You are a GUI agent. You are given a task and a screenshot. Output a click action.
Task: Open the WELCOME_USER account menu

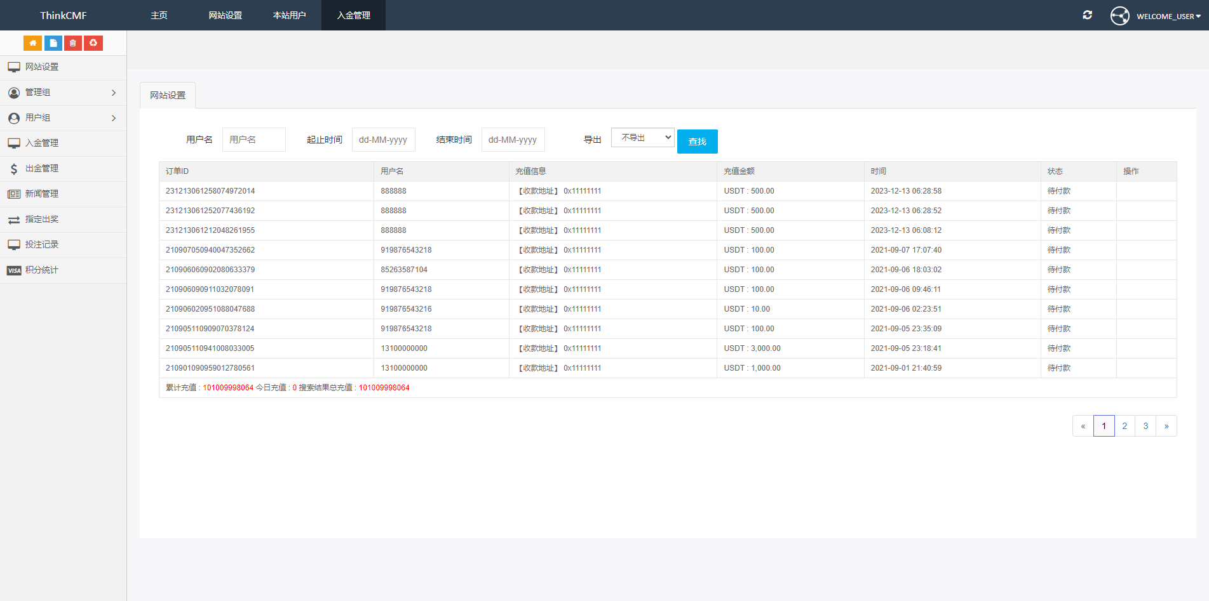[x=1156, y=16]
